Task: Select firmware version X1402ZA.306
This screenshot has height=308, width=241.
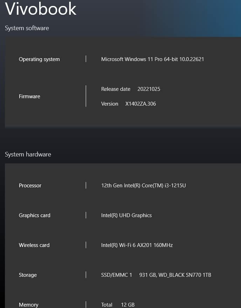Action: pos(140,104)
